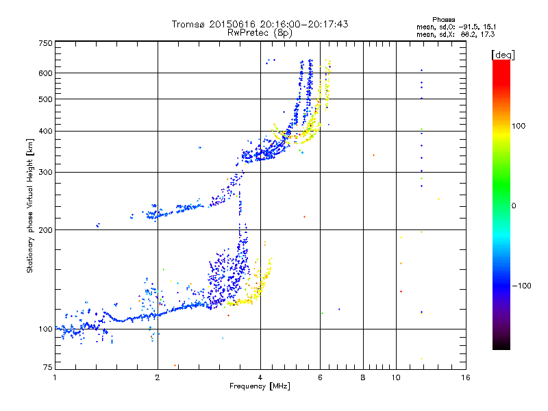Click the y-axis title 'Stationary phase Virtual Height [km]'
This screenshot has width=548, height=411.
click(x=30, y=206)
